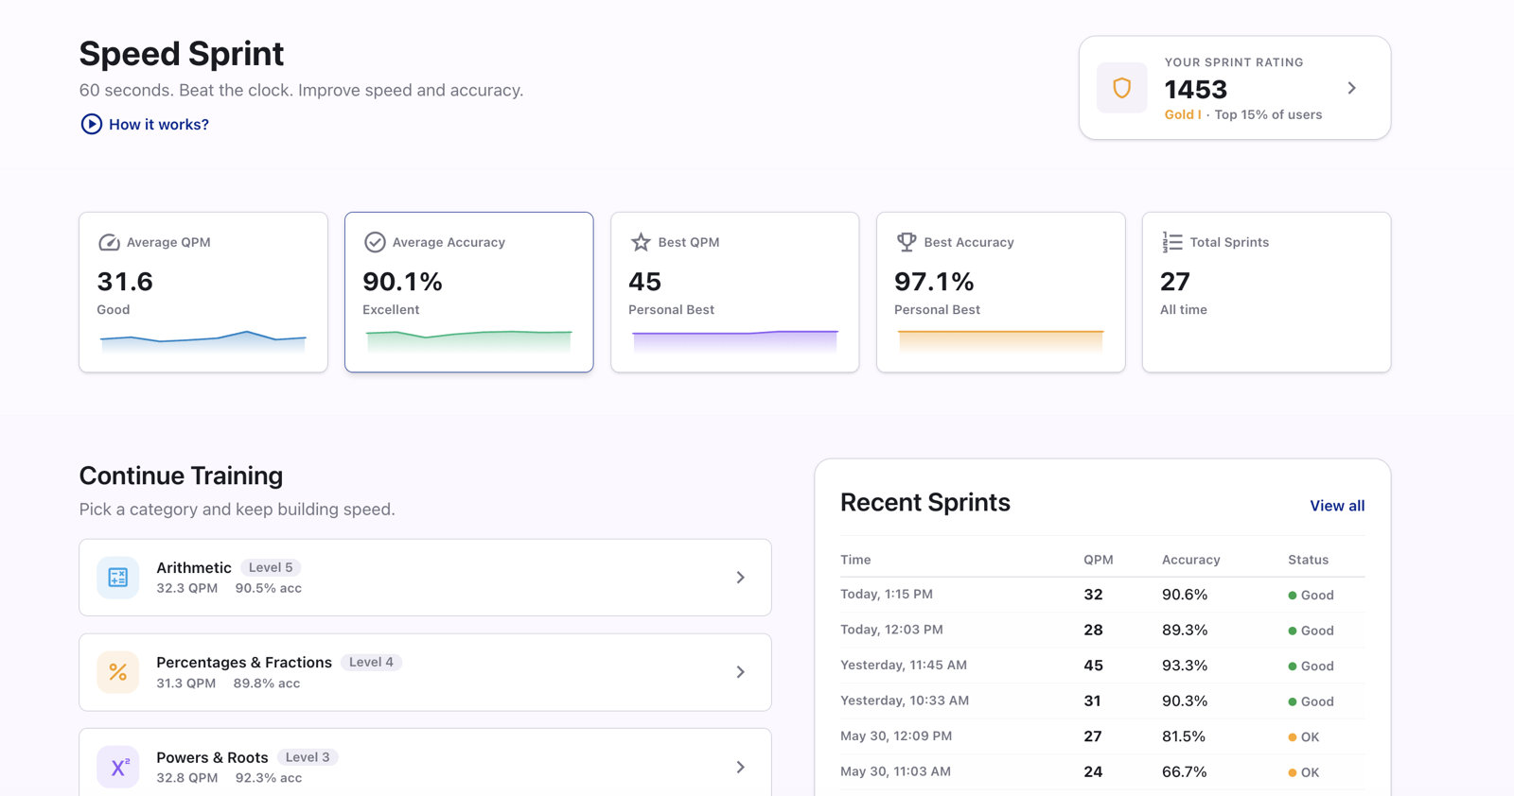This screenshot has height=796, width=1514.
Task: Click the Powers & Roots category title
Action: click(x=212, y=757)
